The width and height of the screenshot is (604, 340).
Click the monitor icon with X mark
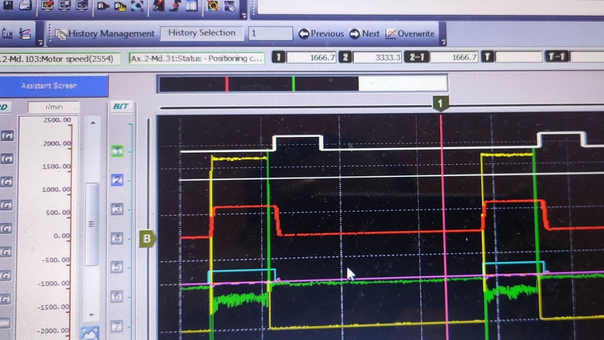(x=65, y=5)
